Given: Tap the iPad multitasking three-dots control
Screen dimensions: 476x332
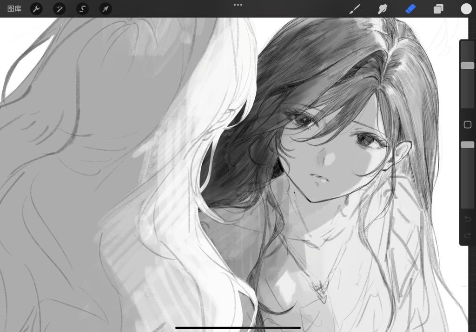Looking at the screenshot, I should [238, 5].
